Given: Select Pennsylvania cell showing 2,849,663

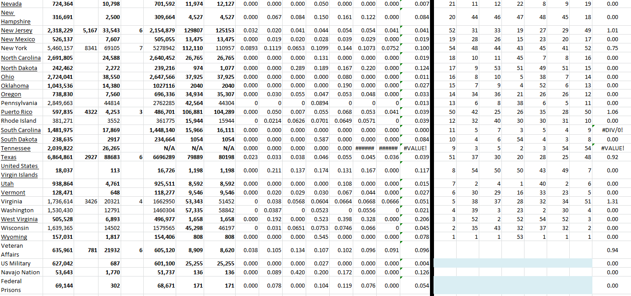Looking at the screenshot, I should pos(60,103).
